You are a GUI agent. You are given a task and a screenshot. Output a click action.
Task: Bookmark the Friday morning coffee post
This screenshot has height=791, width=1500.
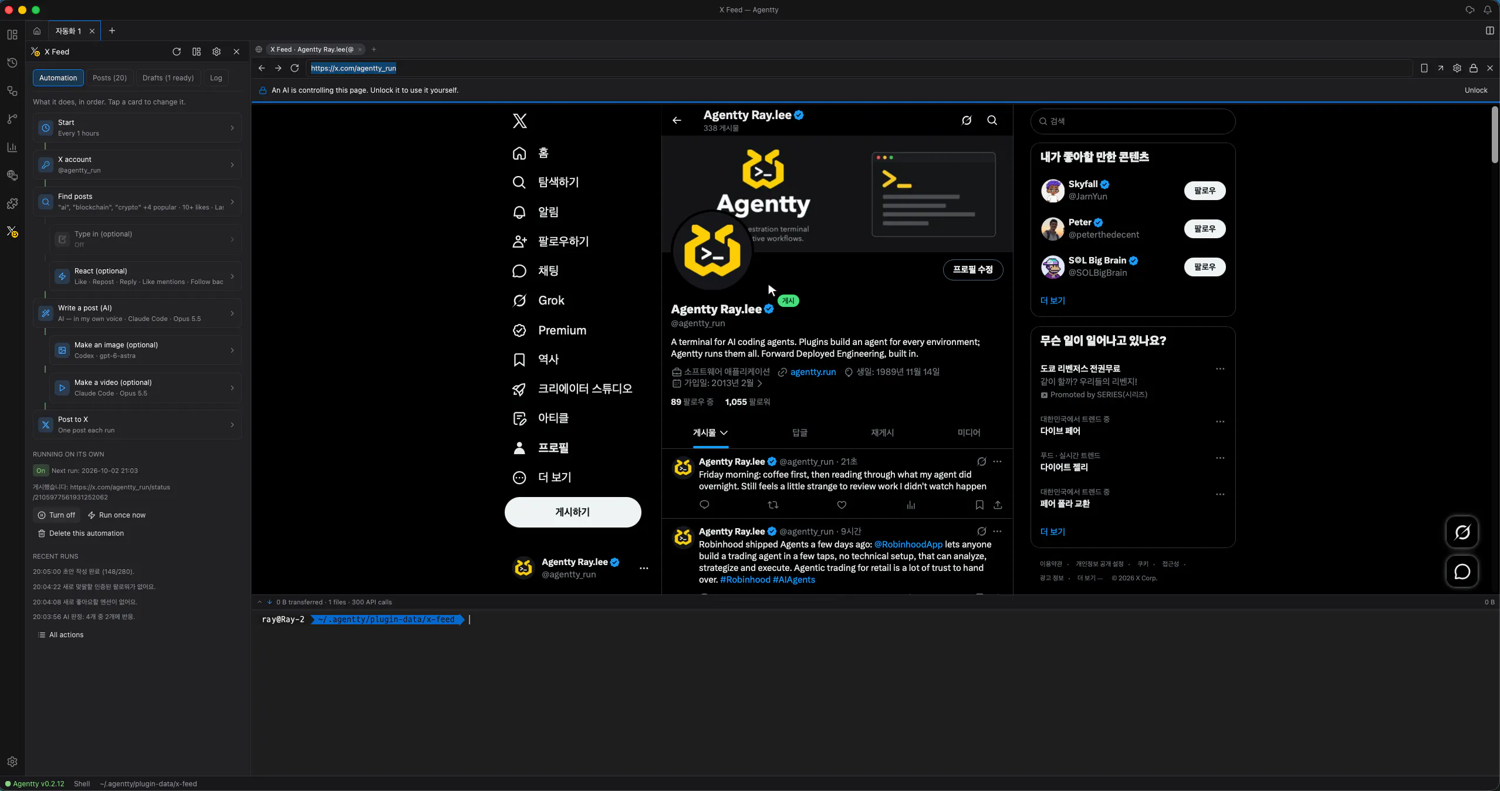point(979,505)
